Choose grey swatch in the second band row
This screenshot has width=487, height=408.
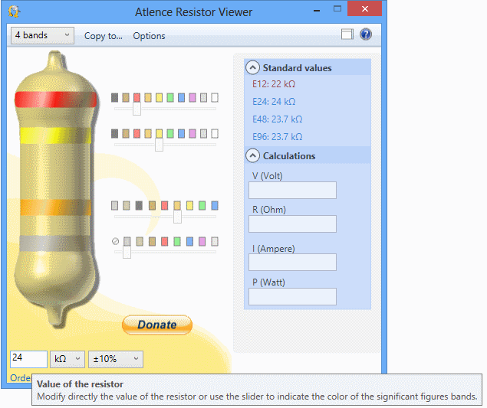coord(203,134)
